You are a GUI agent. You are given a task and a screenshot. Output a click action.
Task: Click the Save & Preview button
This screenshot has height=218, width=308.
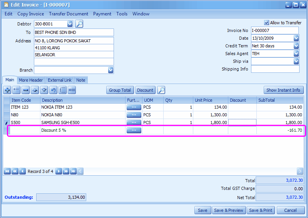point(229,210)
